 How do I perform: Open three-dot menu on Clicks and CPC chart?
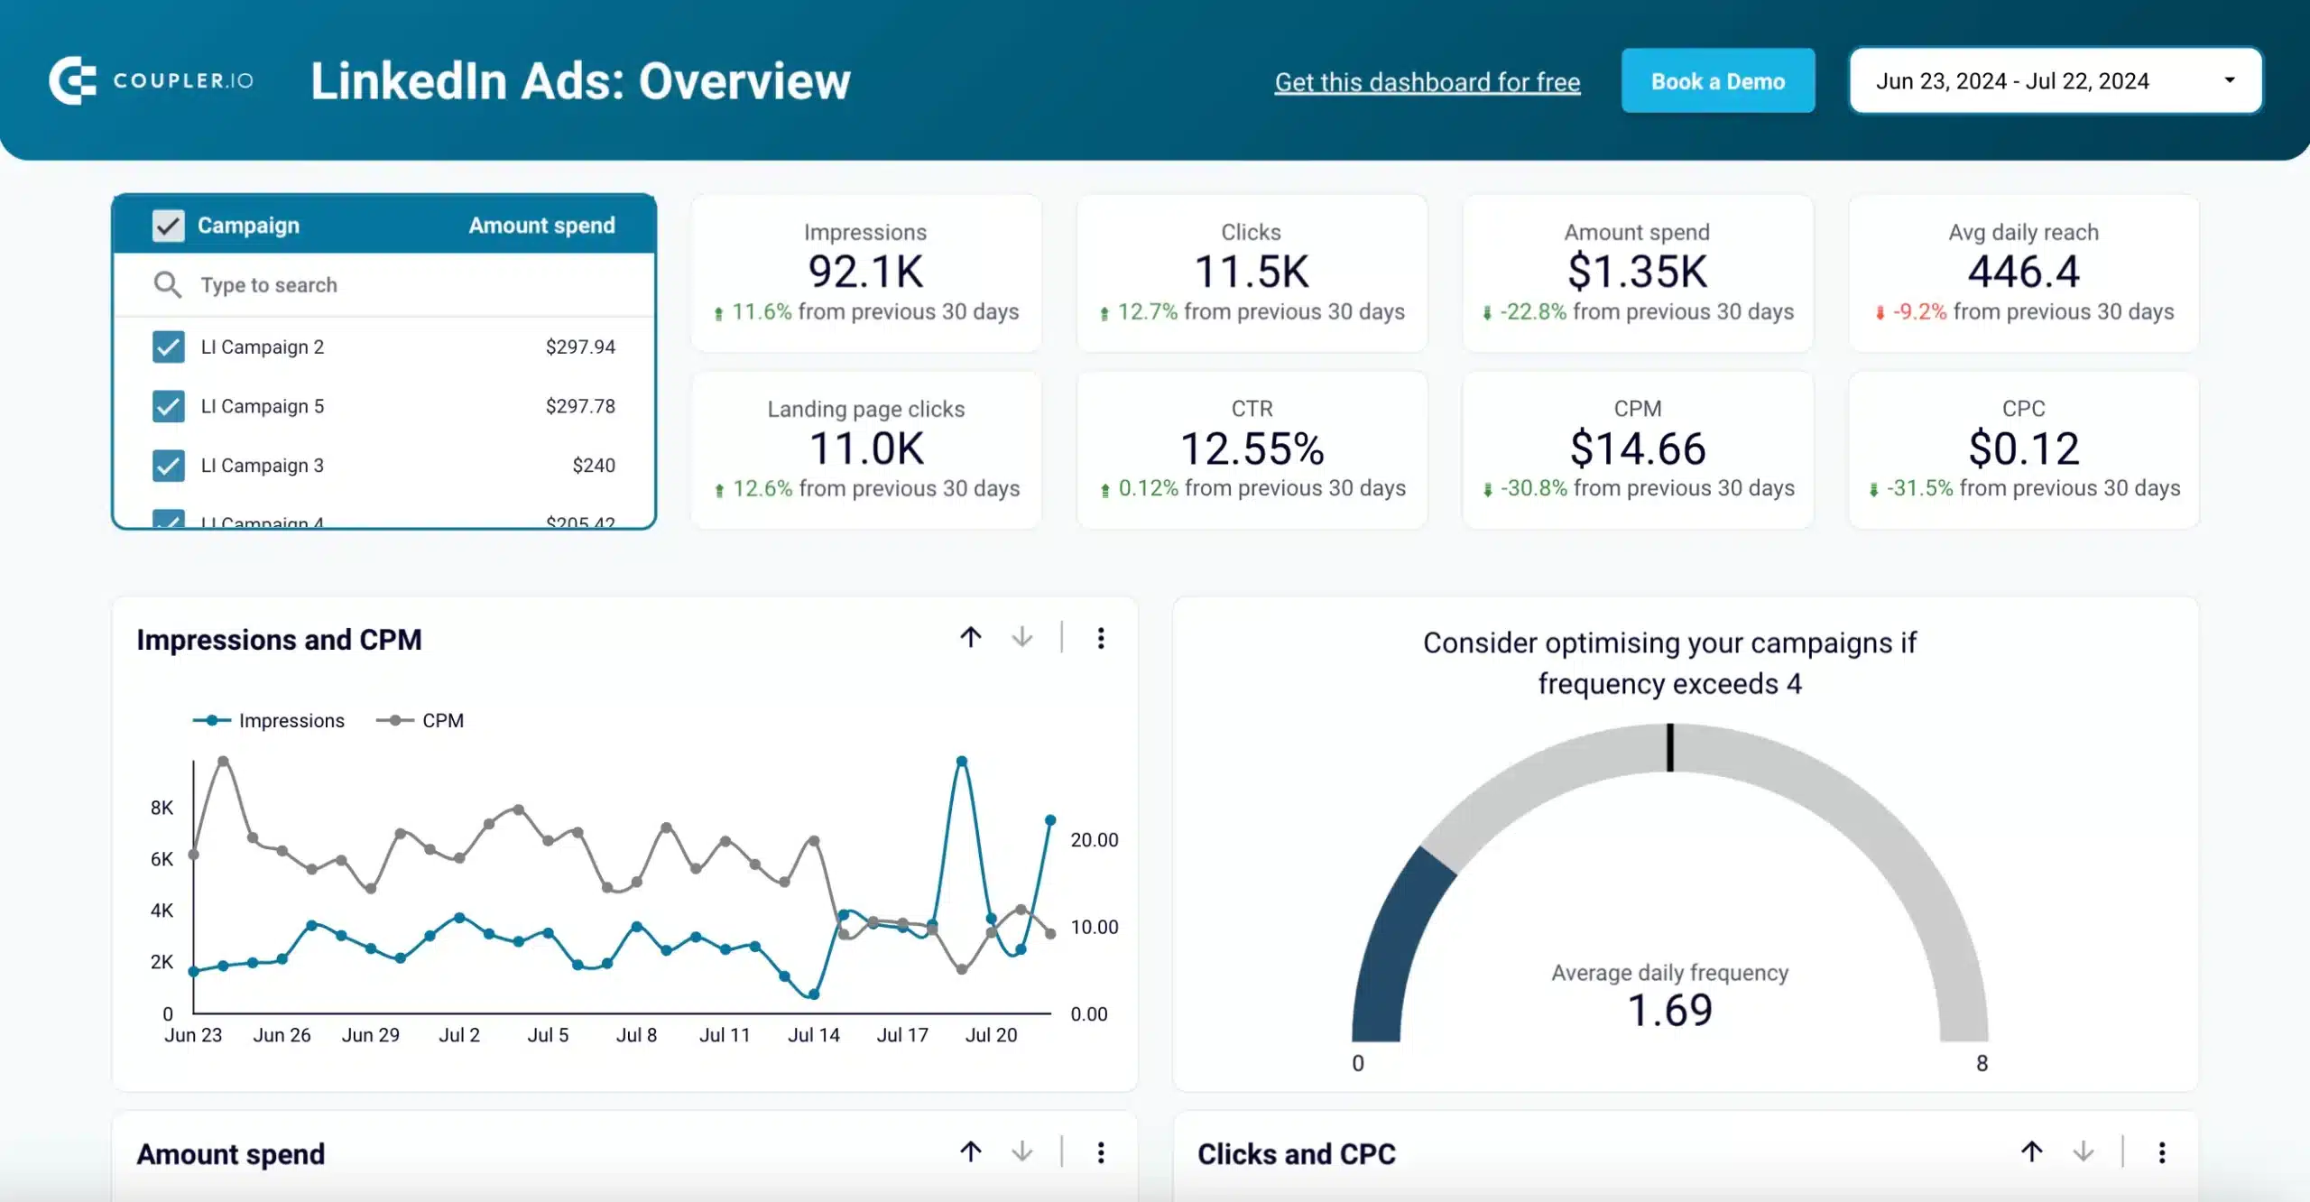2162,1152
